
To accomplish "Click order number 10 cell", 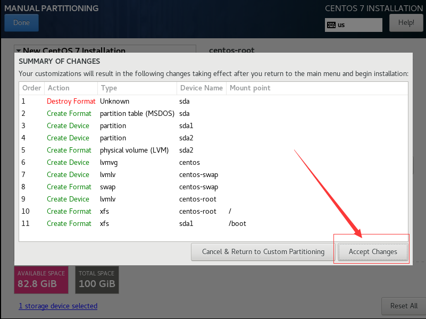I will (x=26, y=211).
